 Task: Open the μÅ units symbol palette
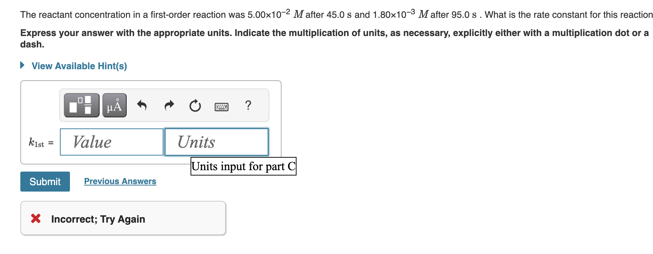(114, 105)
